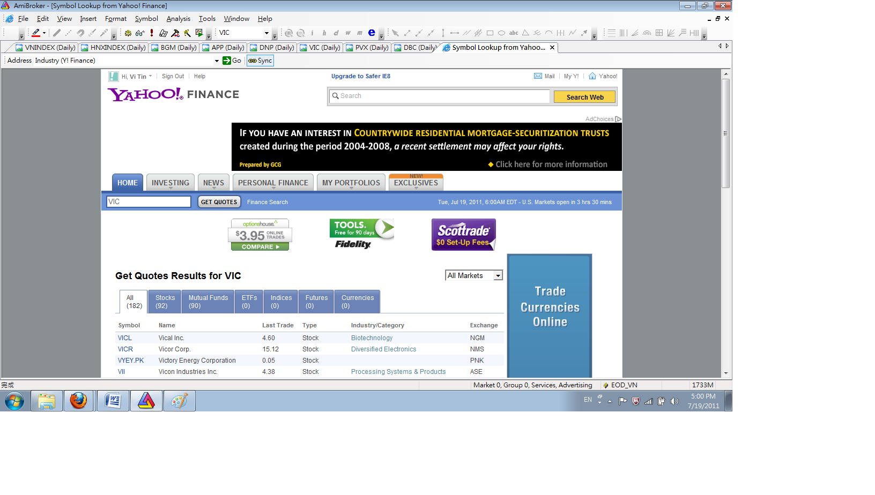
Task: Open the Symbol menu
Action: pyautogui.click(x=146, y=19)
